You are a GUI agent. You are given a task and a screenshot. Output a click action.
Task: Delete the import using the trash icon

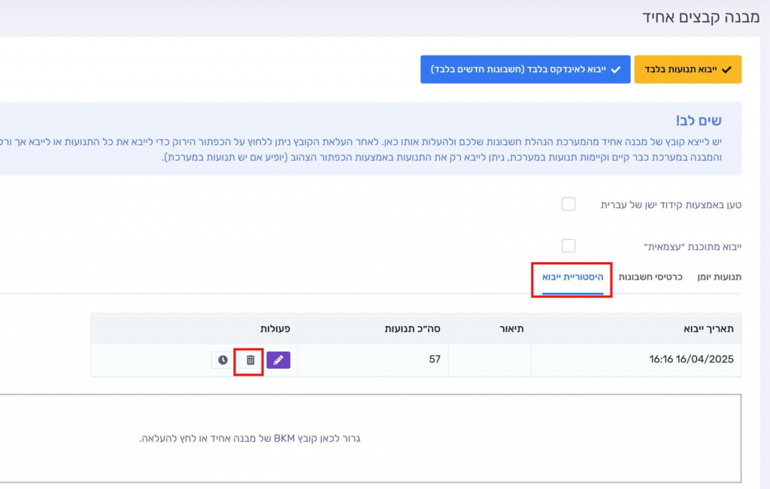click(x=250, y=361)
